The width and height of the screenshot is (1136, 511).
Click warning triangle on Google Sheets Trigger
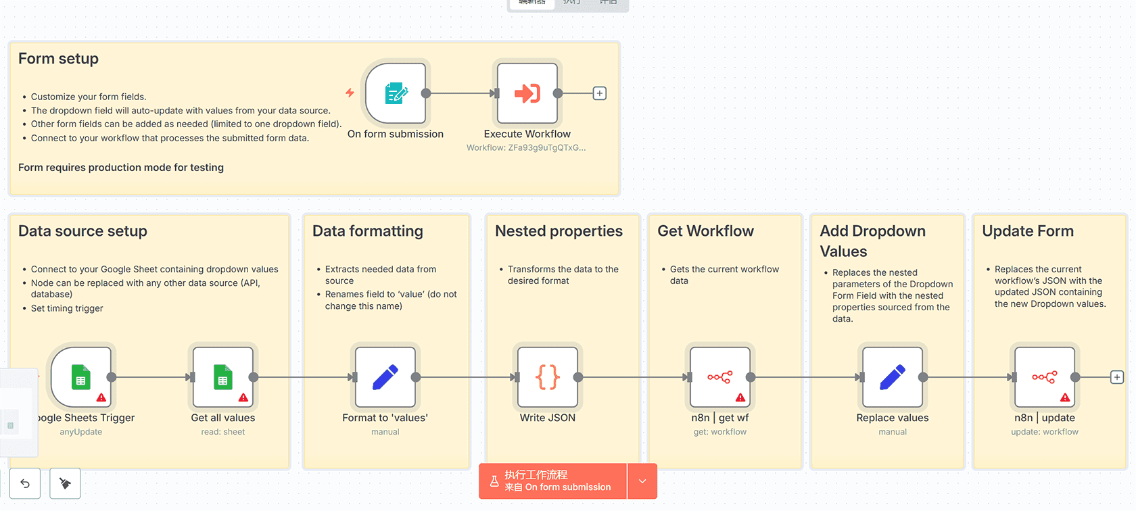click(101, 397)
